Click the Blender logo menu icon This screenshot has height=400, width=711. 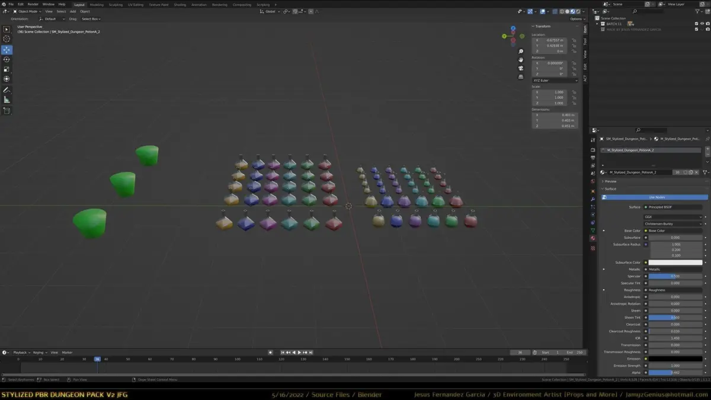pyautogui.click(x=4, y=4)
